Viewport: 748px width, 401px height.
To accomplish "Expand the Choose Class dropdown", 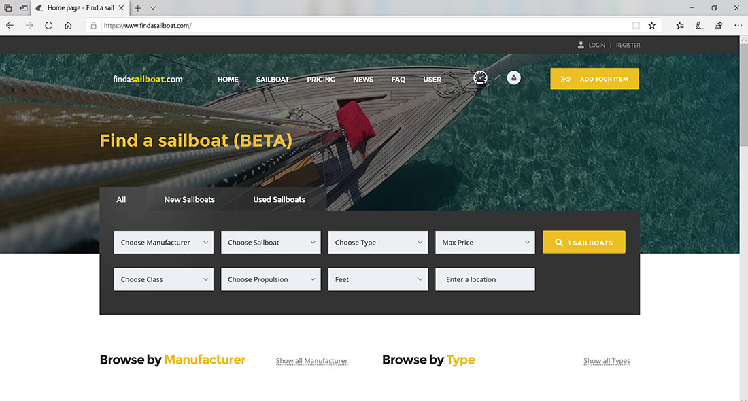I will (x=164, y=279).
